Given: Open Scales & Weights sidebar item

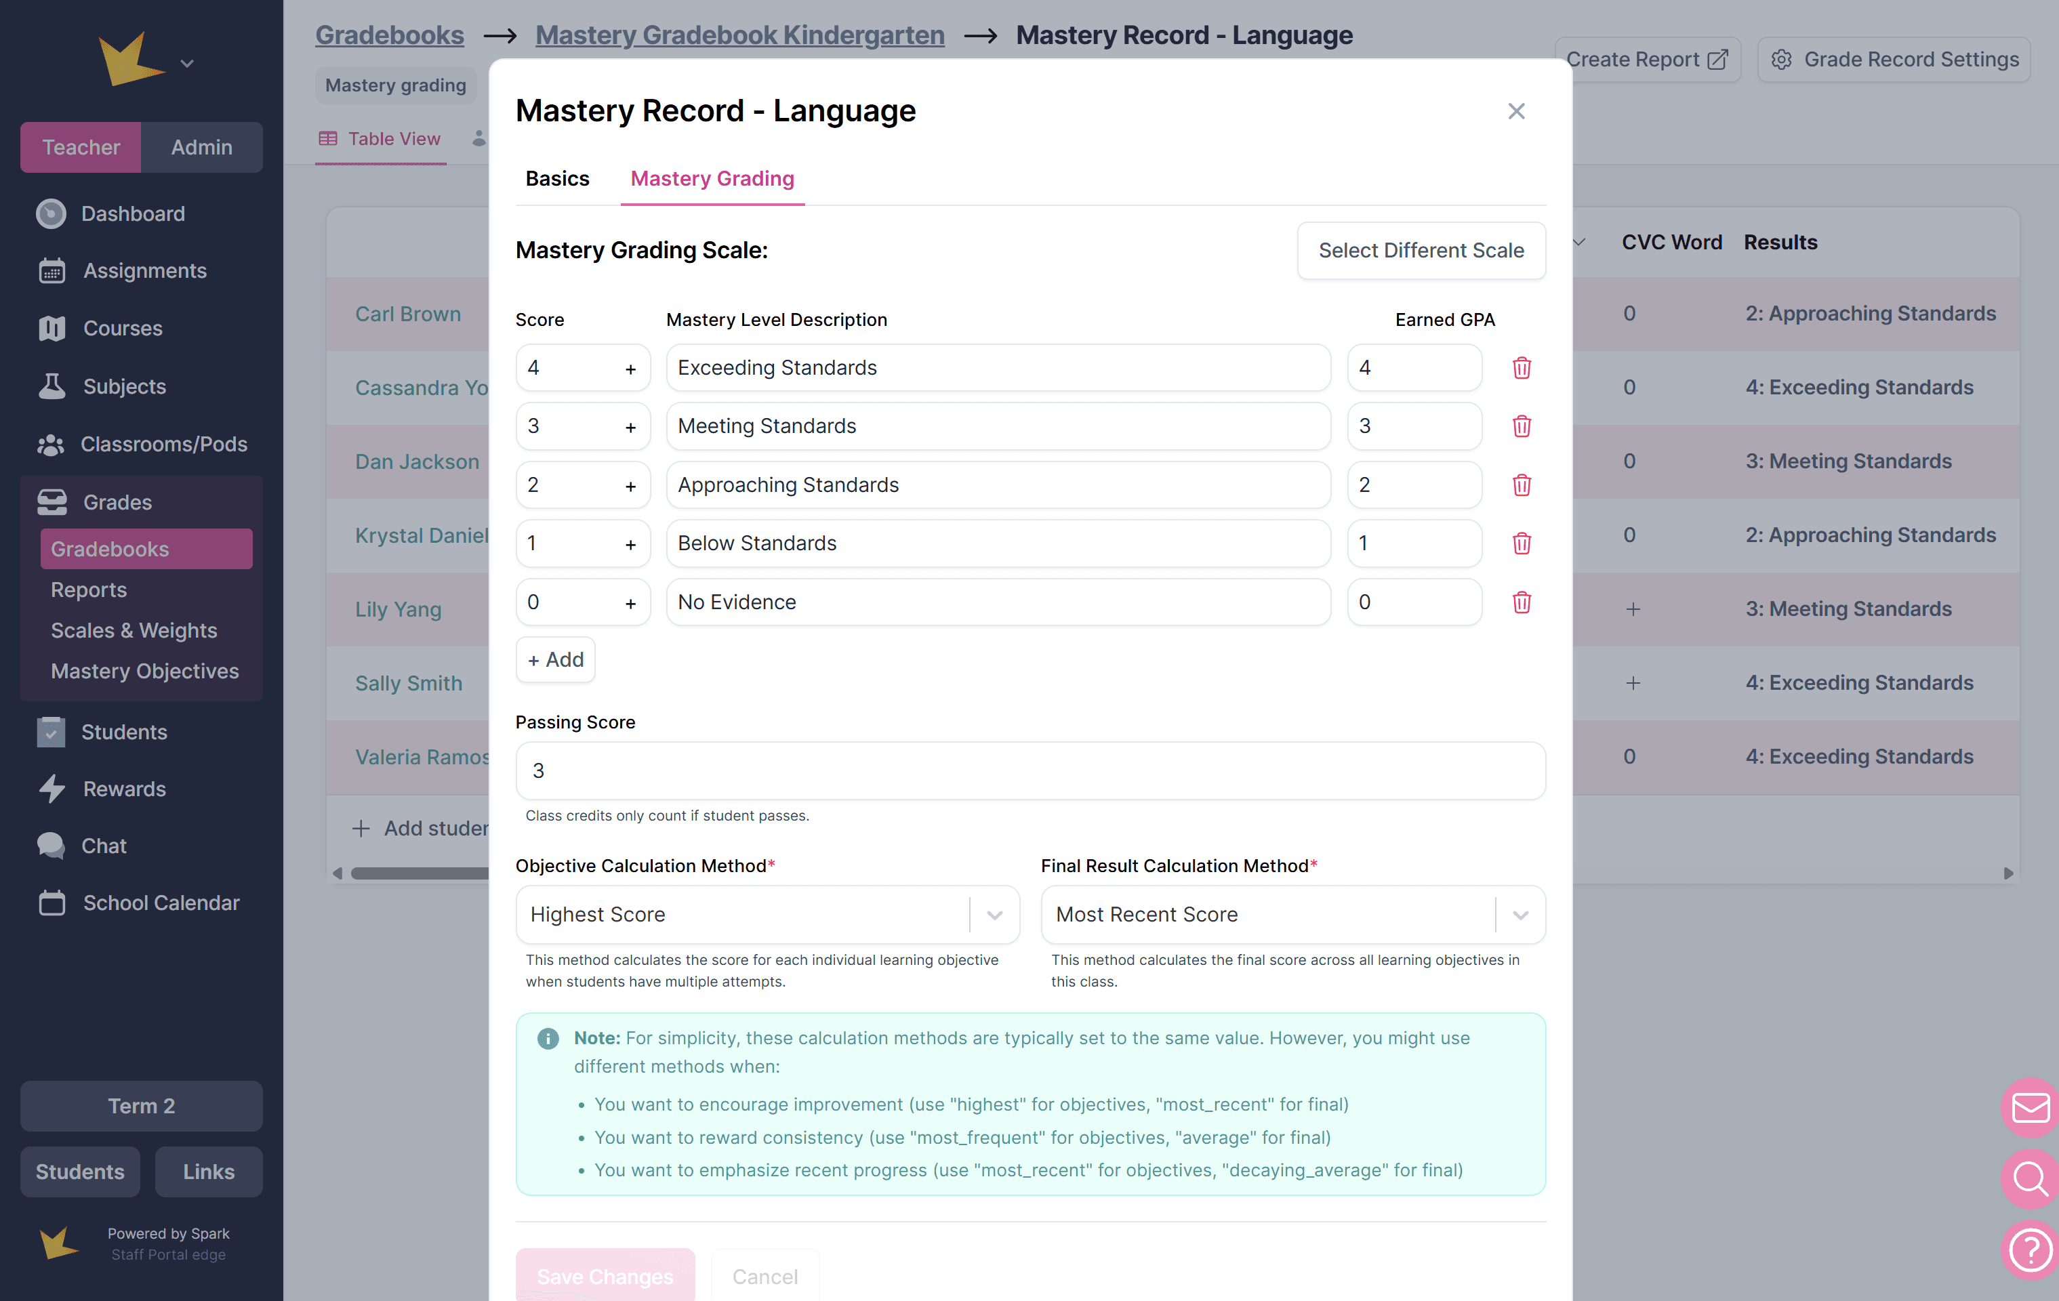Looking at the screenshot, I should click(134, 630).
